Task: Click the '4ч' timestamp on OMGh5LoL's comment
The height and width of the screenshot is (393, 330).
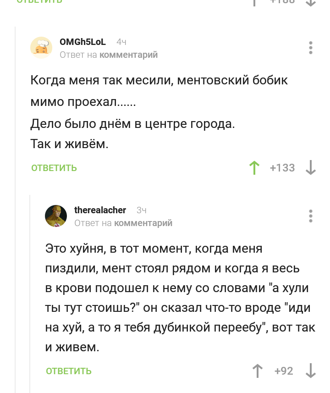Action: point(121,42)
